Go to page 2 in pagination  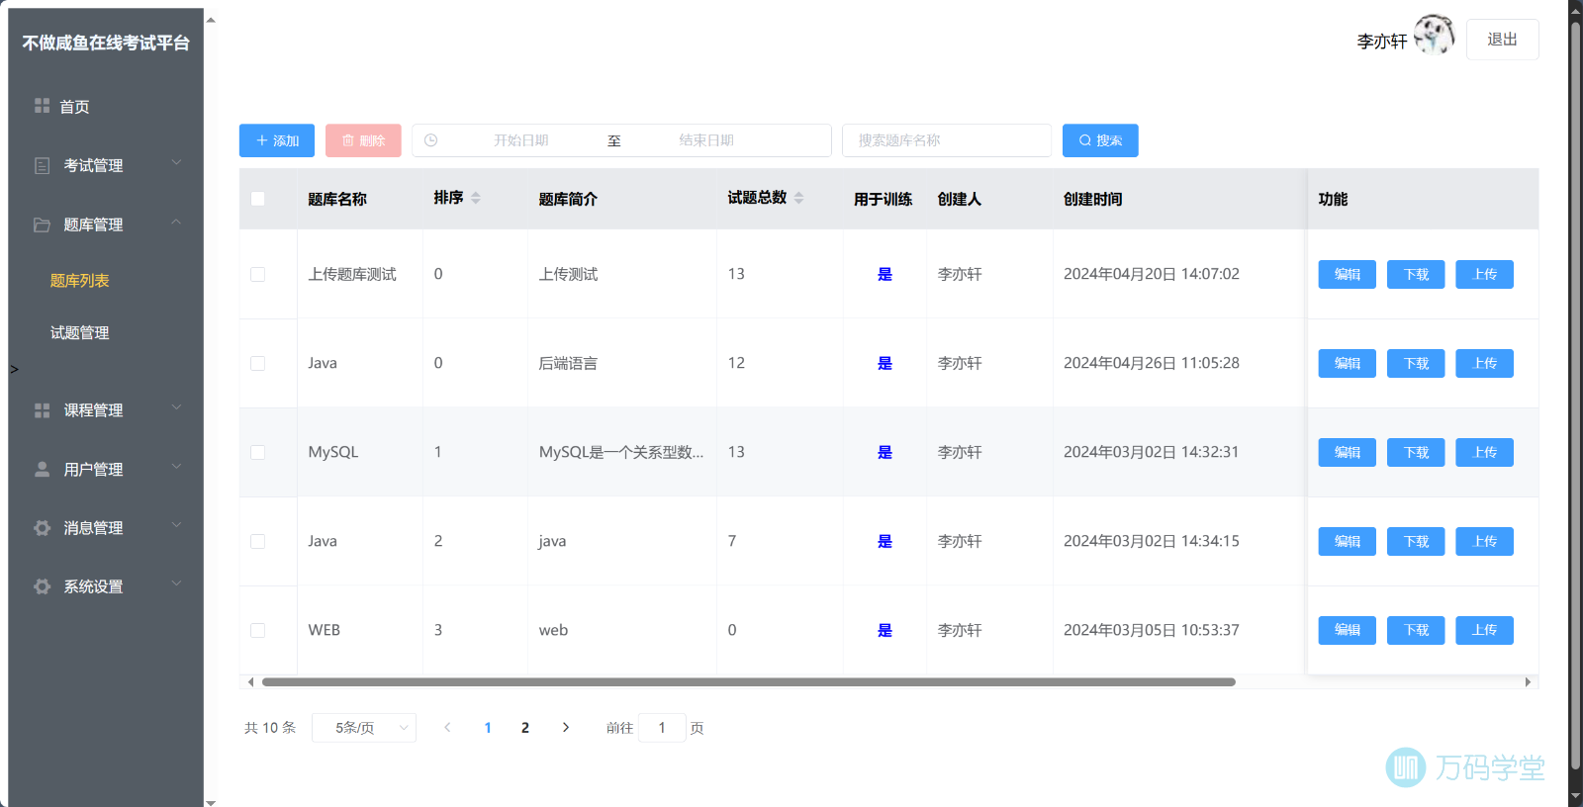tap(525, 728)
